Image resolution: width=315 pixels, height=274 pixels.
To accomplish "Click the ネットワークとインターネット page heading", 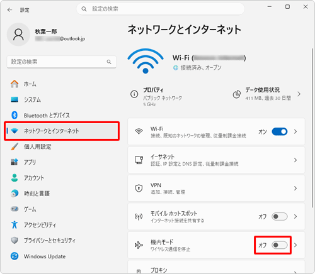I will (x=185, y=30).
